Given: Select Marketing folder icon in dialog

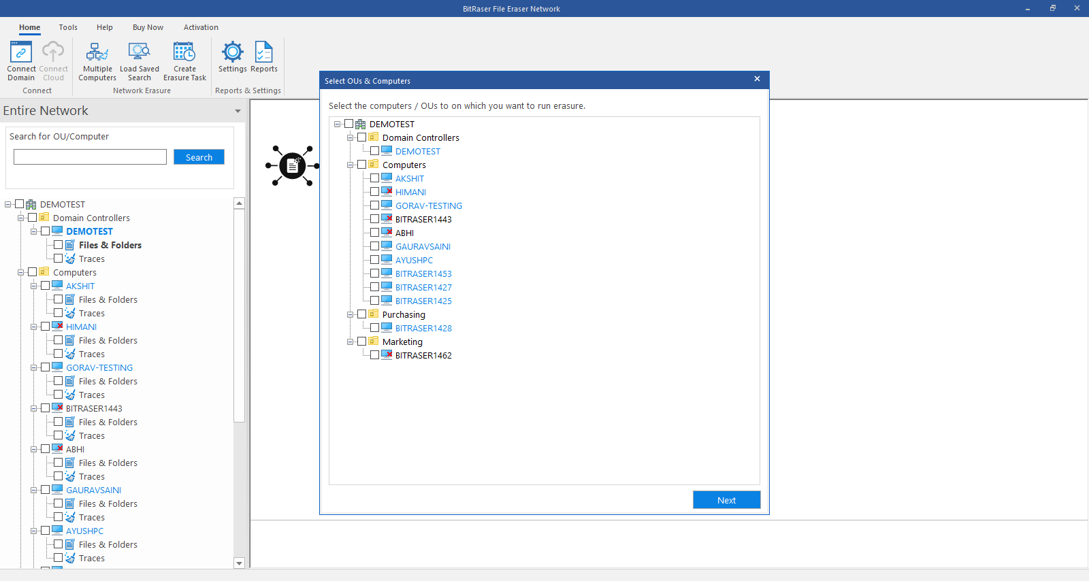Looking at the screenshot, I should pyautogui.click(x=374, y=341).
